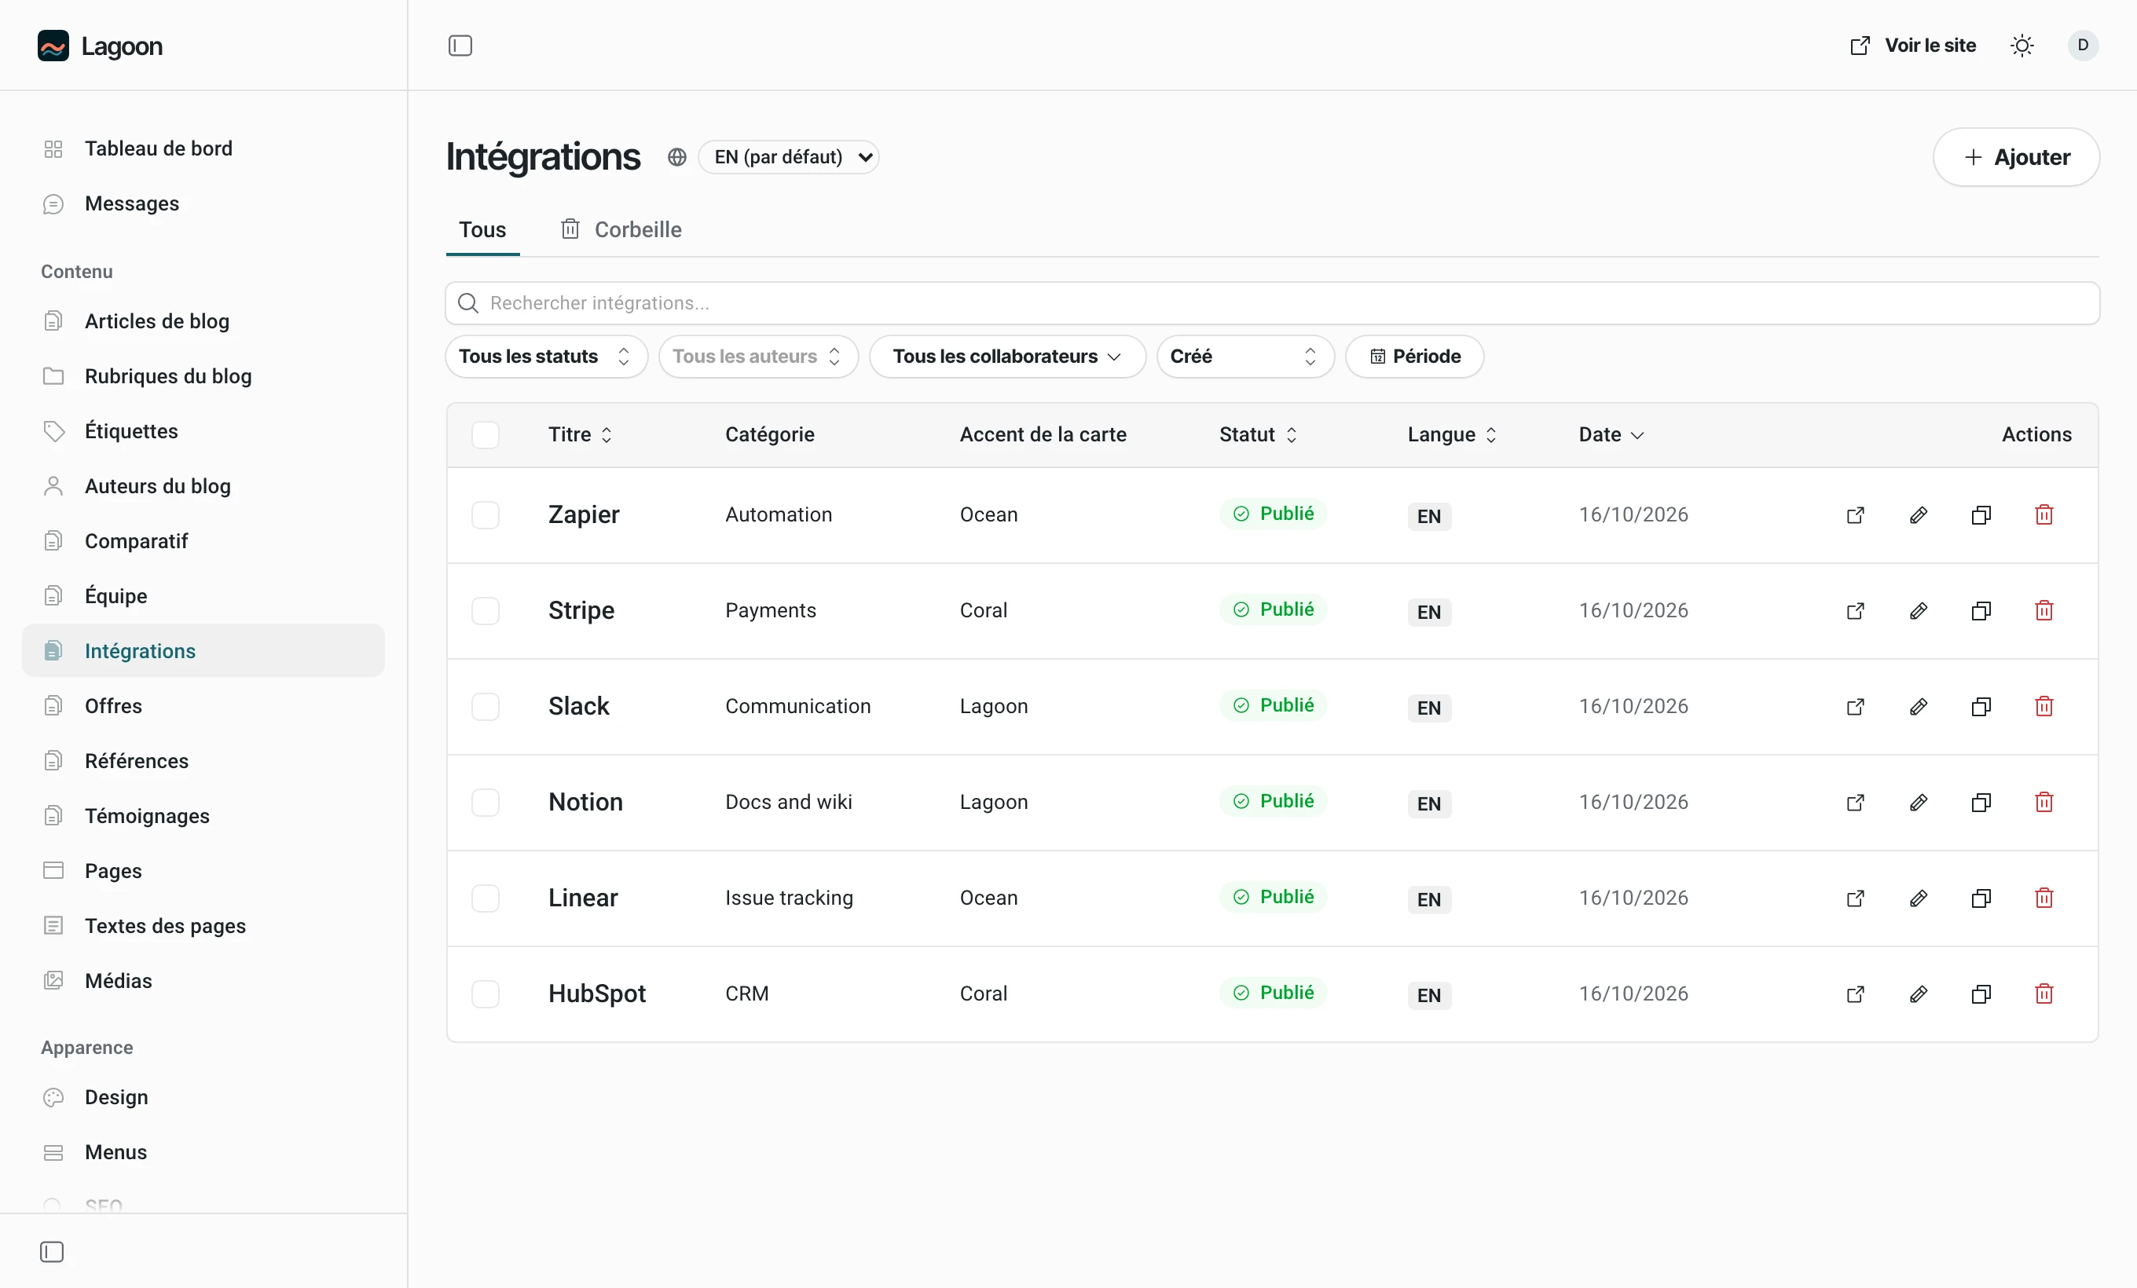Edit the Stripe integration with pencil icon
The image size is (2137, 1288).
point(1919,611)
